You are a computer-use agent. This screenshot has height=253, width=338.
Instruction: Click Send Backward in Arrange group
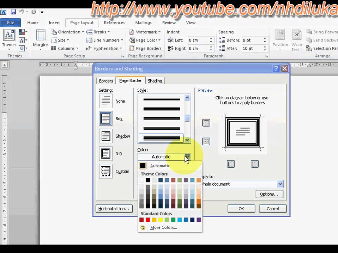(x=322, y=40)
